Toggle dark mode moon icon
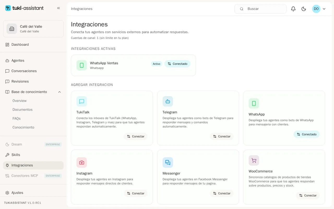334x209 pixels. [304, 9]
